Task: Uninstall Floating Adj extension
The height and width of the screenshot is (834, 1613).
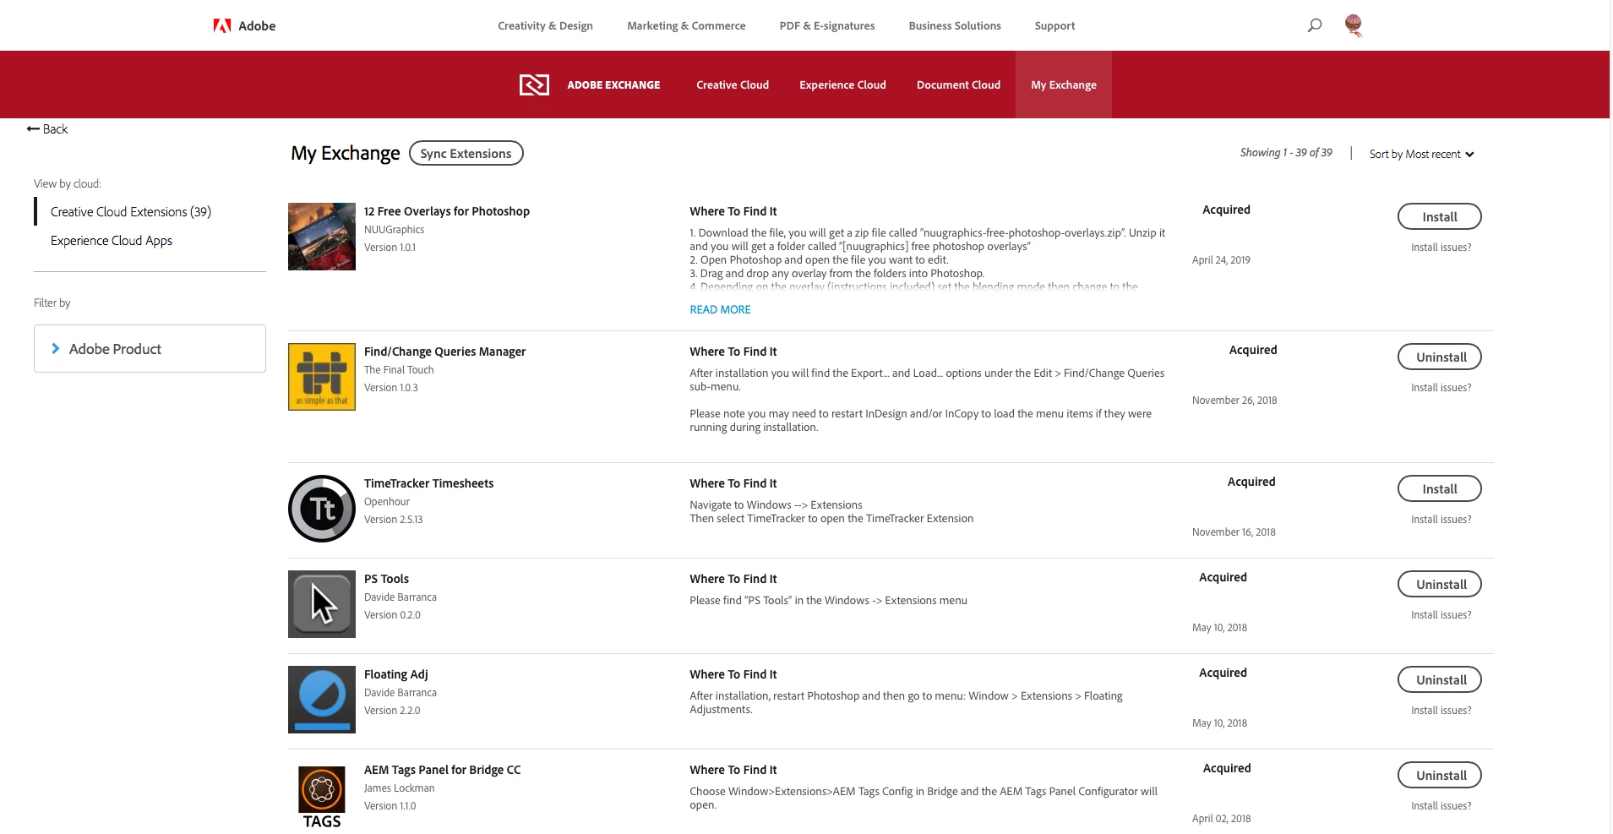Action: pyautogui.click(x=1440, y=680)
